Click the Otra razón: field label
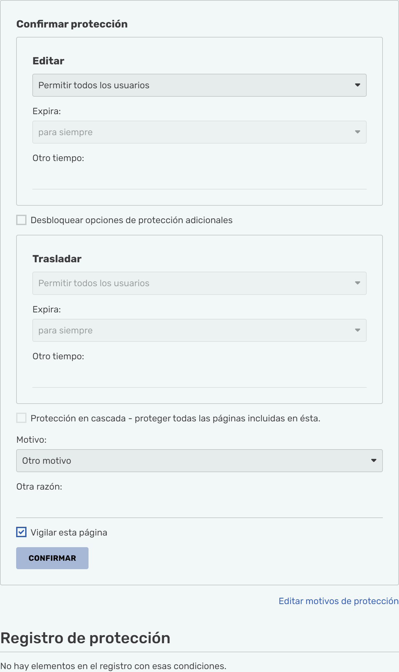Screen dimensions: 399x672 [x=39, y=487]
